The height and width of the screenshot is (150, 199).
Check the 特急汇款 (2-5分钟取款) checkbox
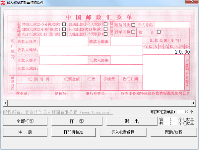tap(64, 24)
